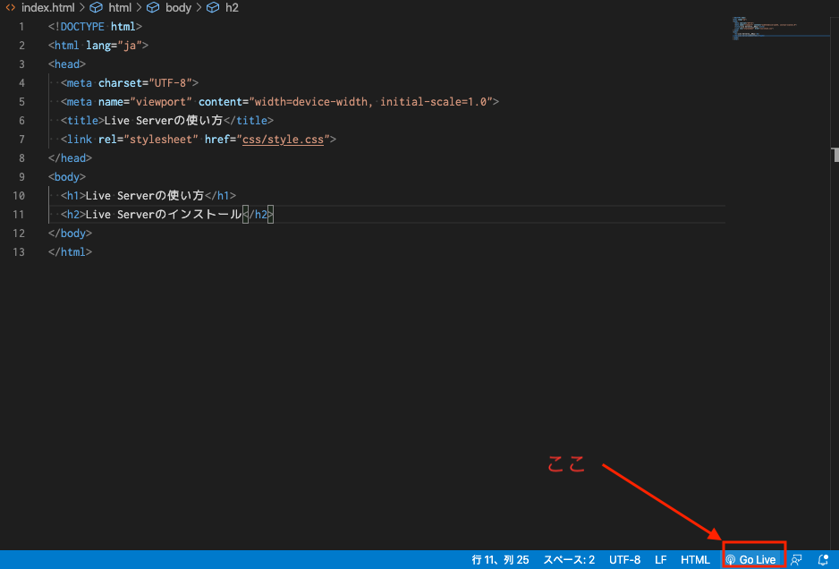This screenshot has height=569, width=839.
Task: Open the body breadcrumb entry
Action: (x=178, y=7)
